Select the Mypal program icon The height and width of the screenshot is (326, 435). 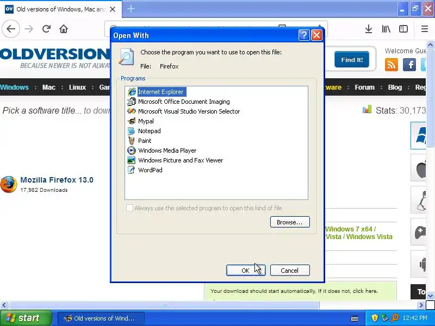(132, 121)
